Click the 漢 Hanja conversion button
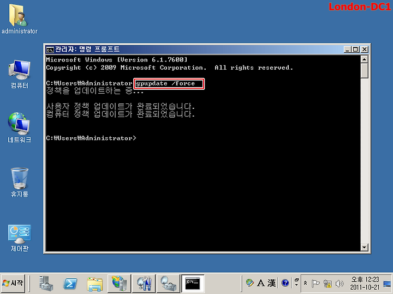 coord(271,283)
